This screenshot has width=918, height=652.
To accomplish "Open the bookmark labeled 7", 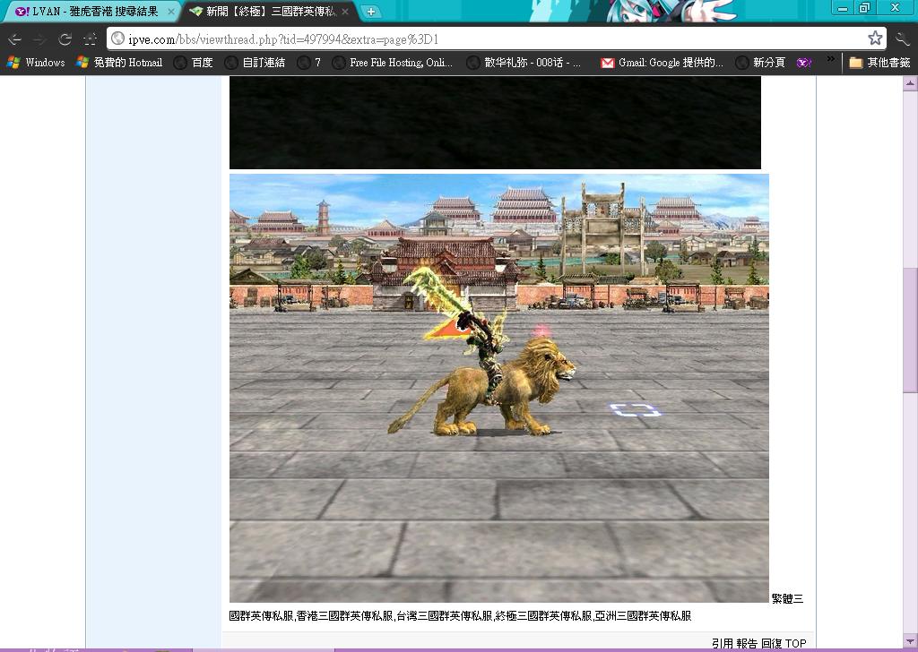I will pos(309,62).
